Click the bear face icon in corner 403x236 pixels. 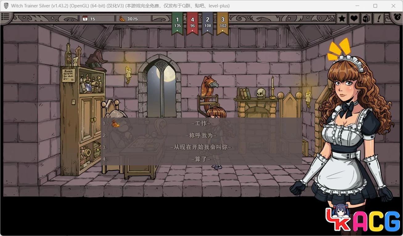point(397,17)
